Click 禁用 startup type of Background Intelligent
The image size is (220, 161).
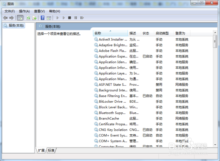click(x=159, y=90)
